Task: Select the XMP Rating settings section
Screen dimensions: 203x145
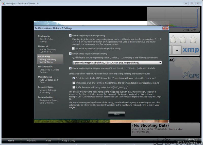Action: point(50,59)
